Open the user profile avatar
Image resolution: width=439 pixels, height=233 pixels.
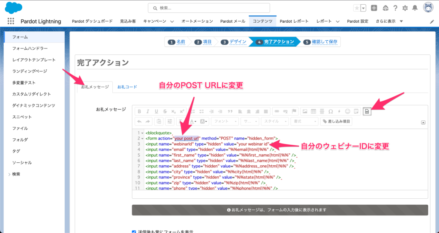pos(428,8)
